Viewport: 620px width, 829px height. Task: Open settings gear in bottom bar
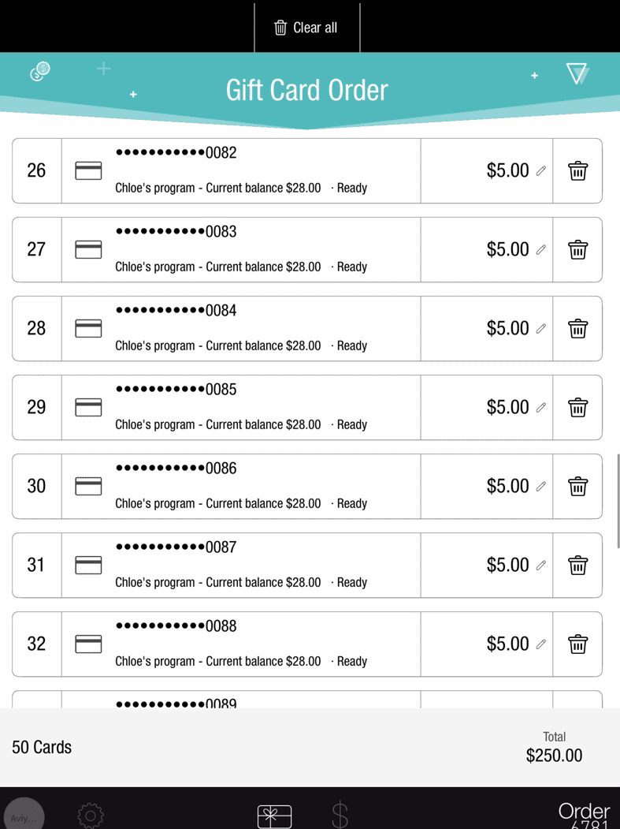tap(91, 816)
